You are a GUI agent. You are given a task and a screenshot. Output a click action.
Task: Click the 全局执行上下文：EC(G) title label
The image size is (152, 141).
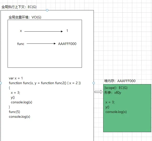coord(19,7)
